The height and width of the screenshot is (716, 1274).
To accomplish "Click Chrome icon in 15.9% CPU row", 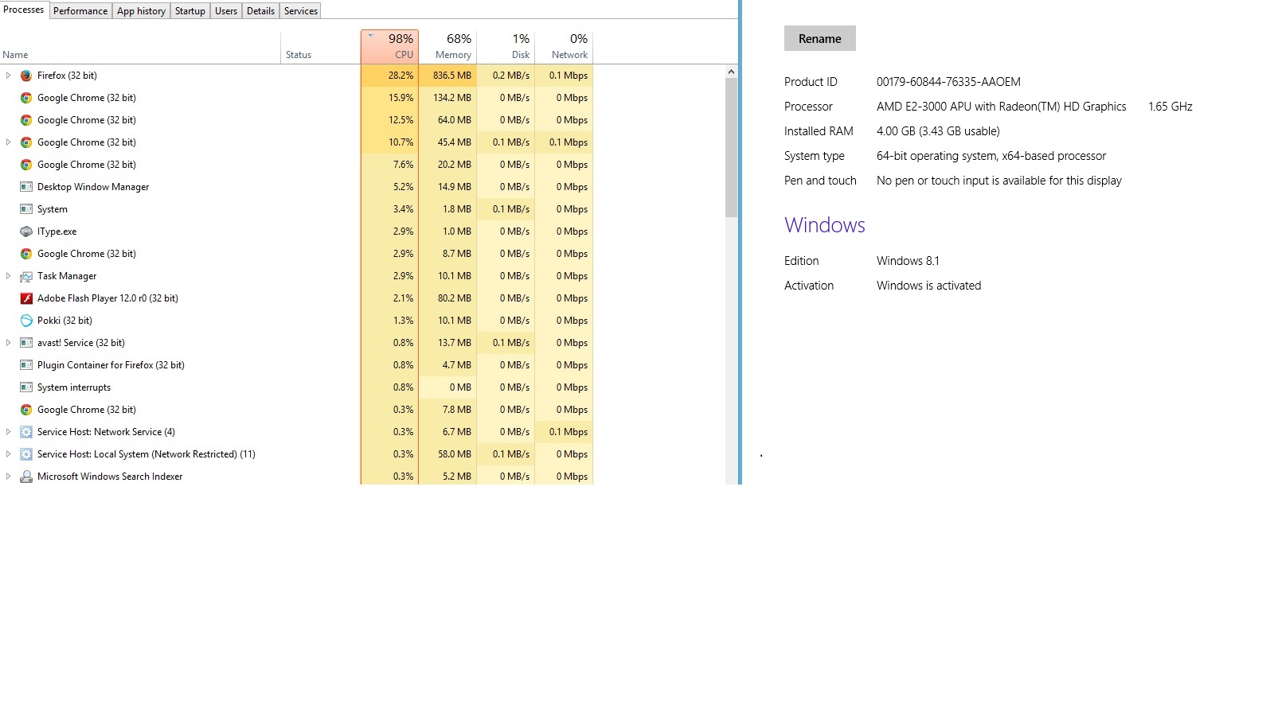I will [26, 98].
